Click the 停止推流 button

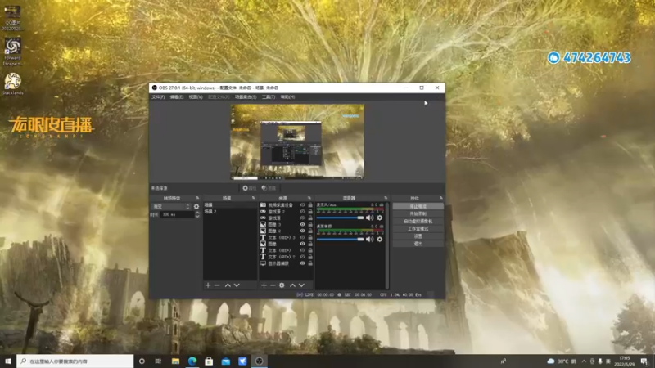[x=418, y=206]
